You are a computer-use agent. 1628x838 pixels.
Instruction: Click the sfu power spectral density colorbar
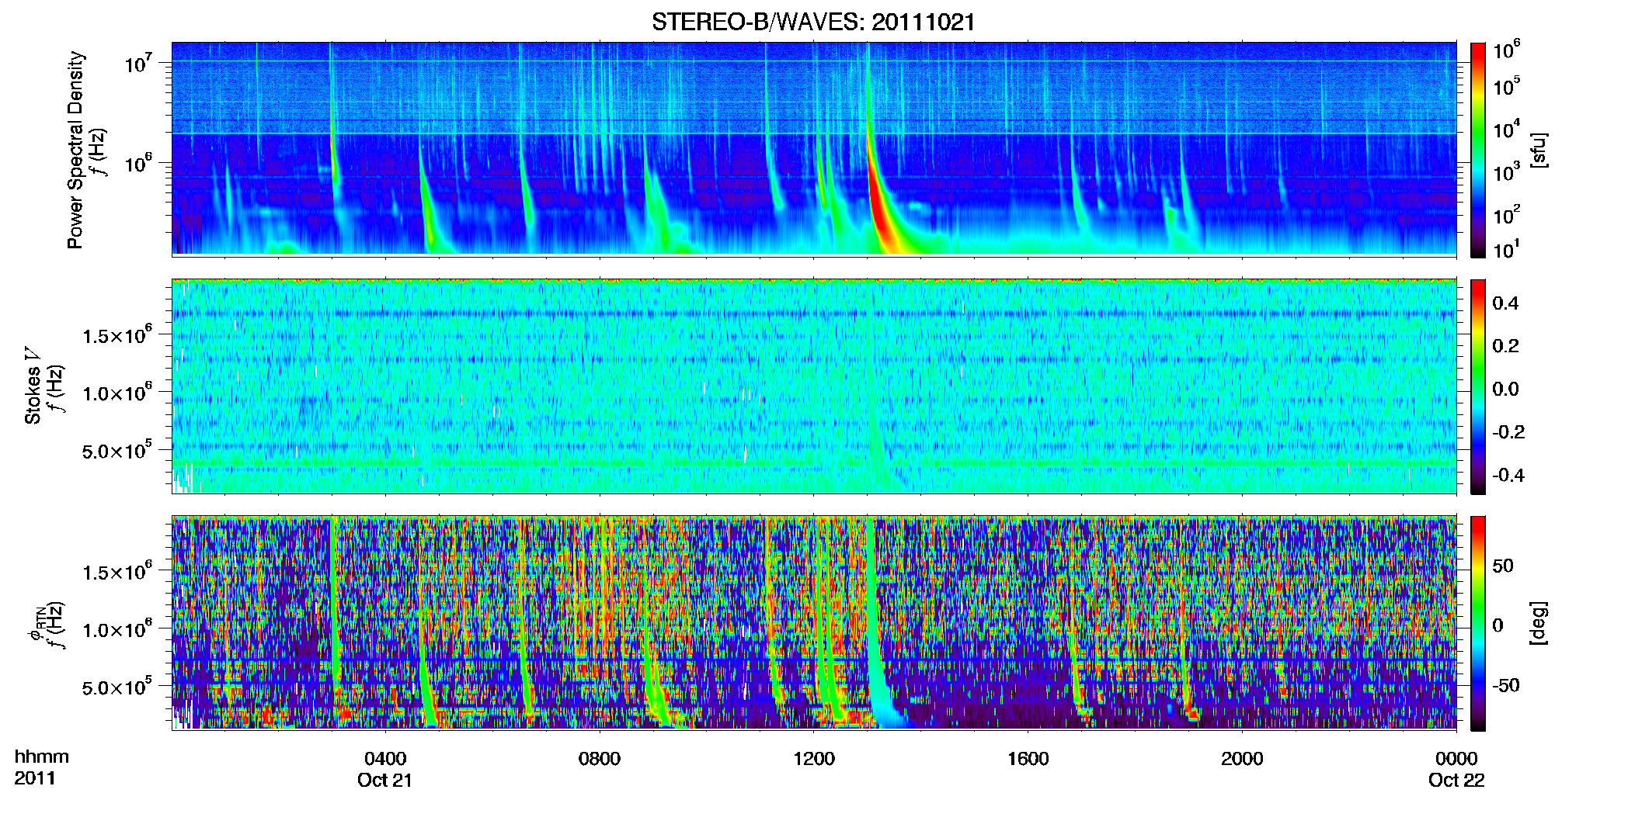point(1477,150)
